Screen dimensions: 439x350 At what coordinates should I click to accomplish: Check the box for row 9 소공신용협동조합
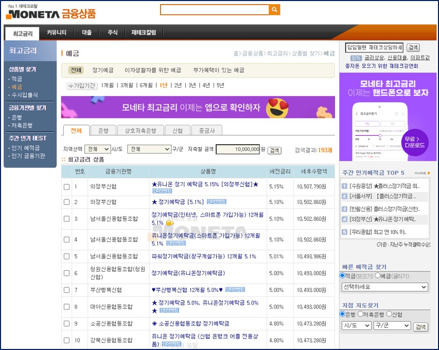[66, 323]
